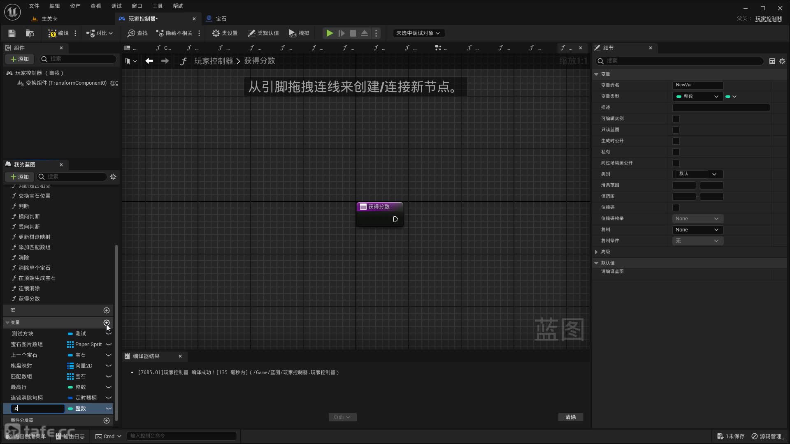Image resolution: width=790 pixels, height=444 pixels.
Task: Open play options three-dot menu
Action: click(x=376, y=33)
